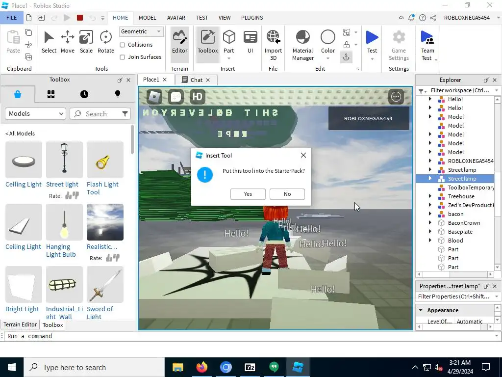Viewport: 502px width, 377px height.
Task: Toggle in-game chat bubble icon
Action: [x=176, y=97]
